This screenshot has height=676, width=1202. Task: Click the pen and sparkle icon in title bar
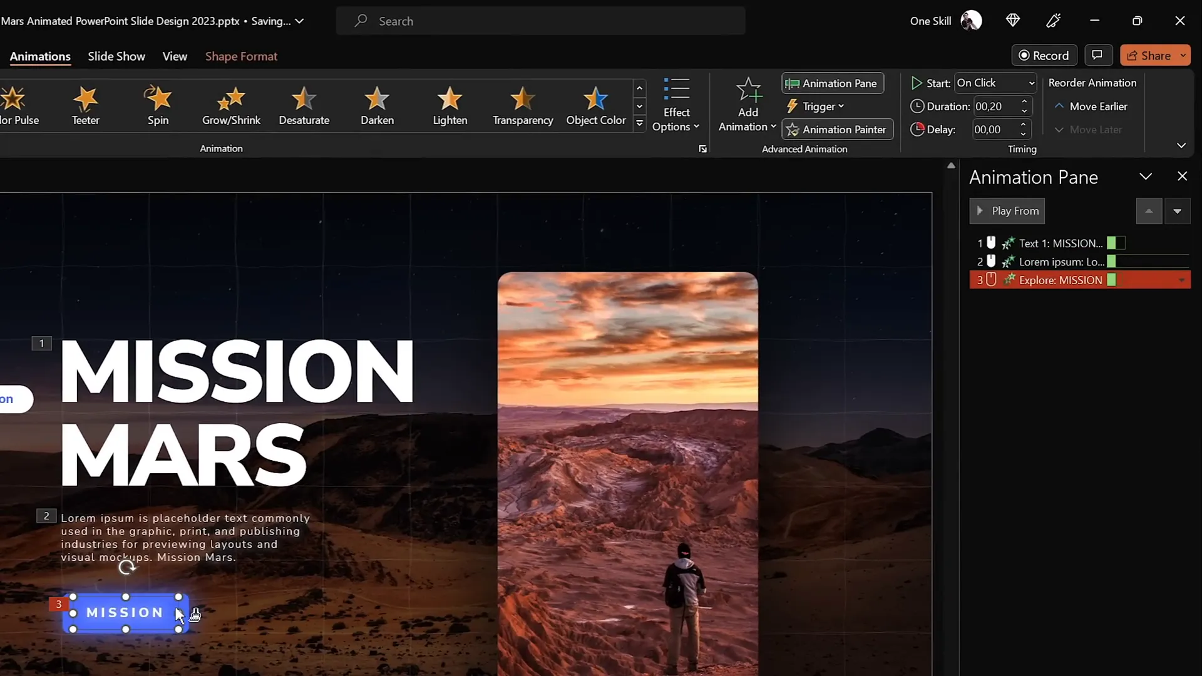point(1054,21)
